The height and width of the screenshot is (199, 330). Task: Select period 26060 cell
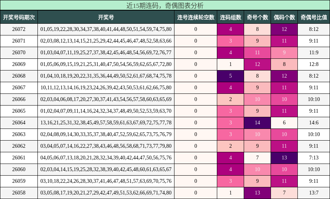coord(19,170)
